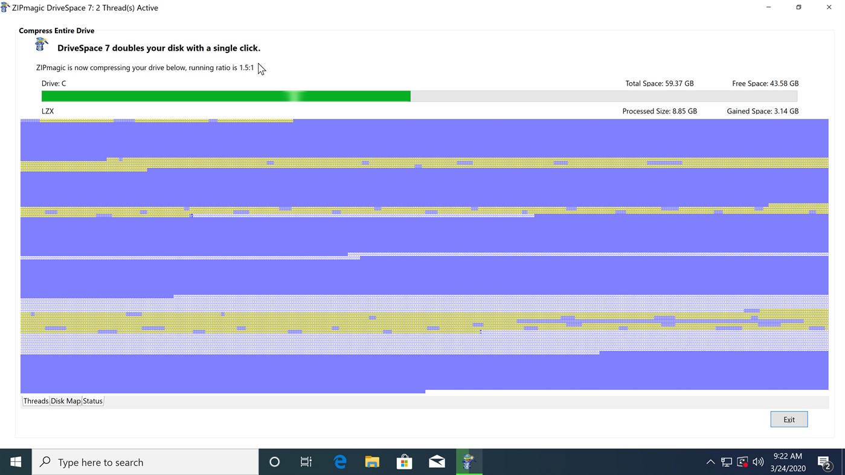Viewport: 845px width, 475px height.
Task: Click the DriveSpace 7 logo icon in the window
Action: [x=40, y=43]
